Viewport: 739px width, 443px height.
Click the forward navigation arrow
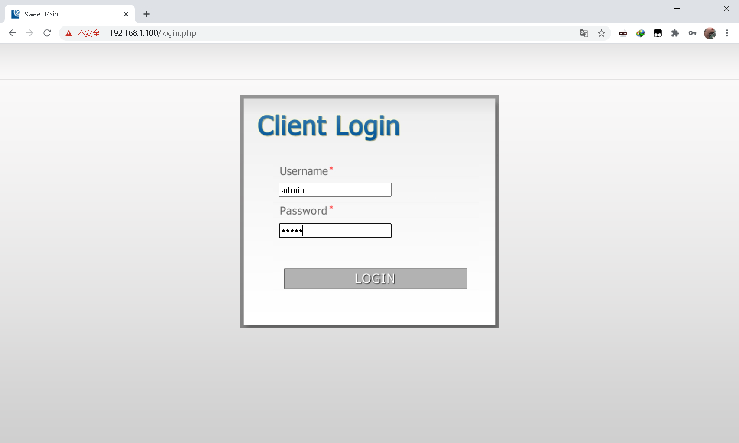coord(29,33)
